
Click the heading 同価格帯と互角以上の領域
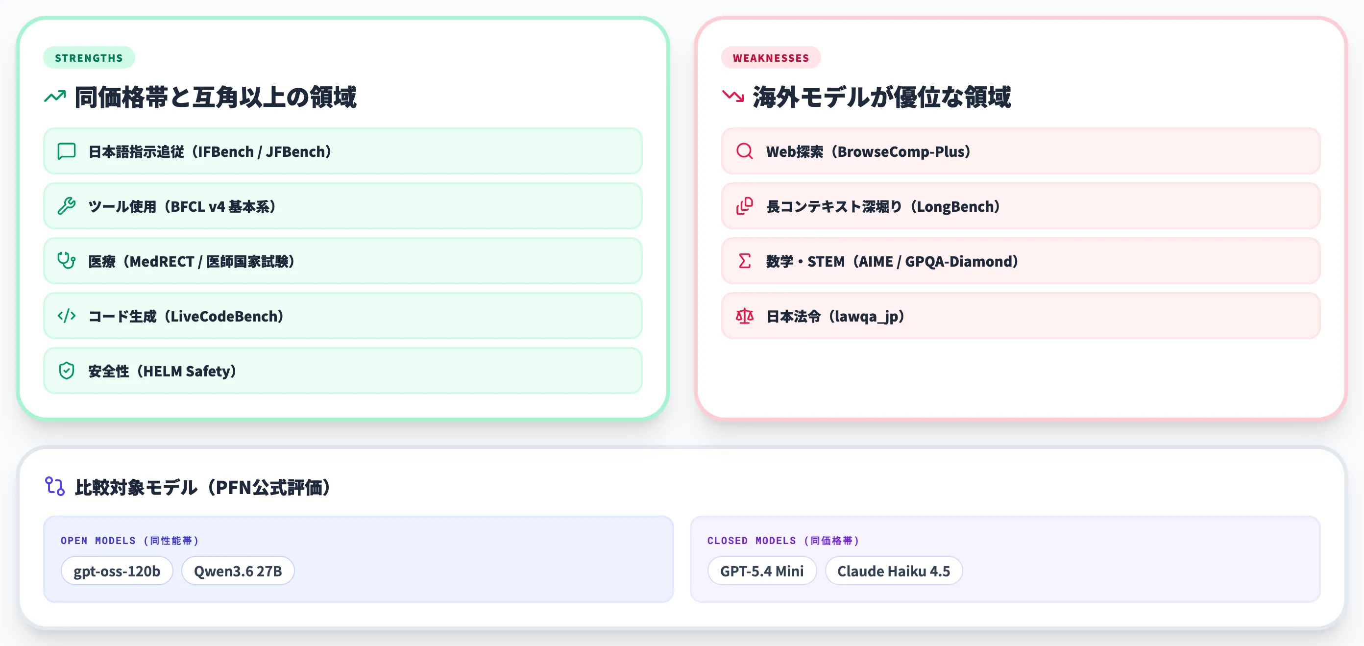point(216,98)
